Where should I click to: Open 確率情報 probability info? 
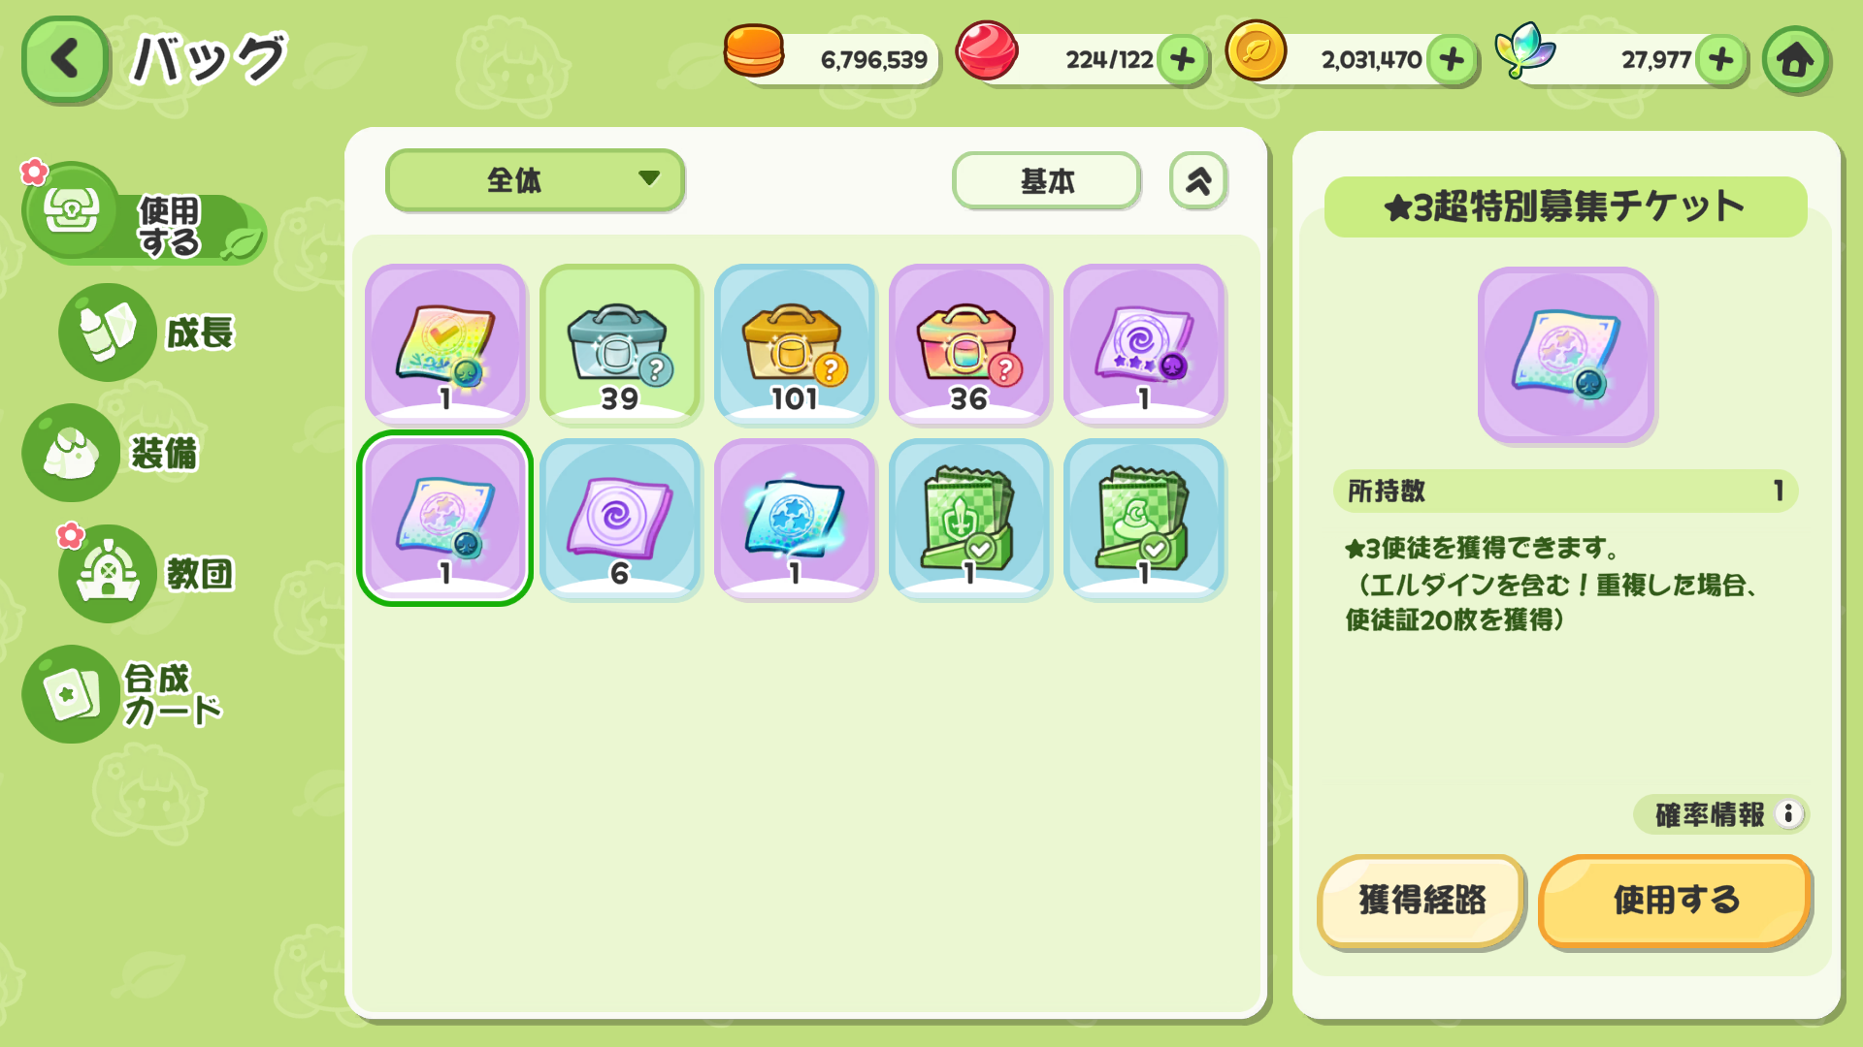[1720, 814]
